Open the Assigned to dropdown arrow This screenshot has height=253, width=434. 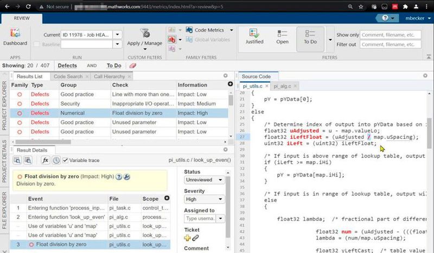pyautogui.click(x=220, y=219)
